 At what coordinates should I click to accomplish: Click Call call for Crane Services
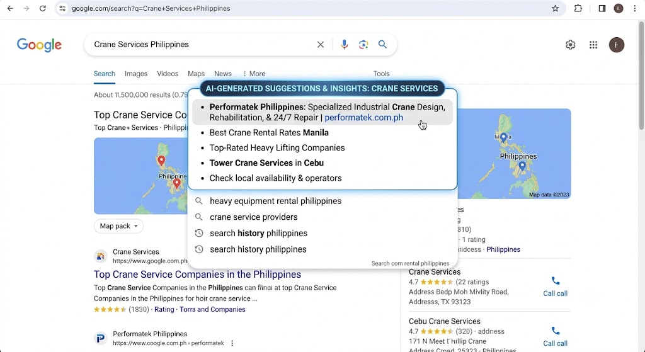coord(556,293)
